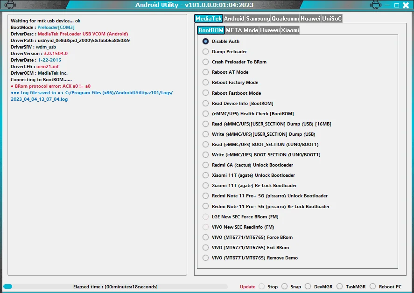Switch to the MediaTek tab

(x=209, y=19)
